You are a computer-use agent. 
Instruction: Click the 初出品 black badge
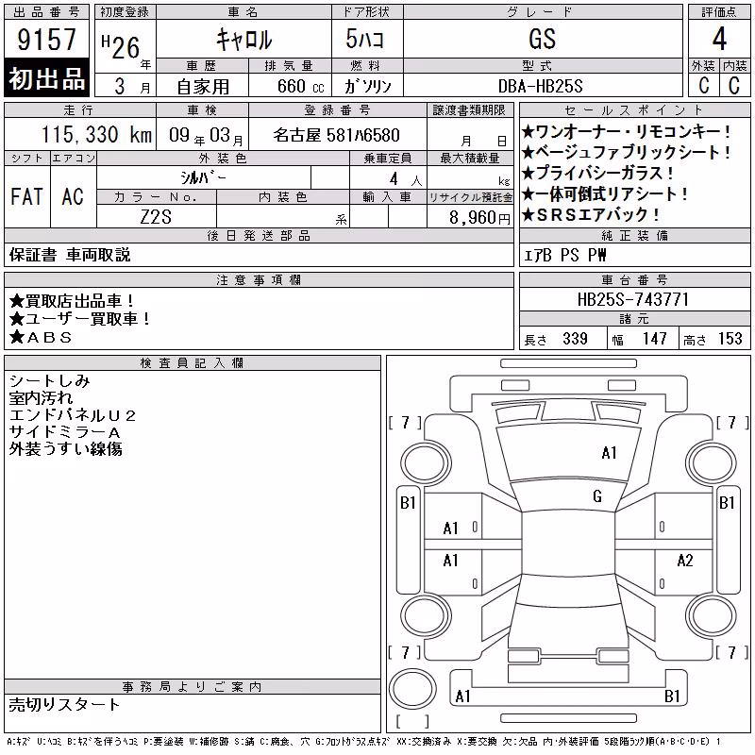[46, 78]
